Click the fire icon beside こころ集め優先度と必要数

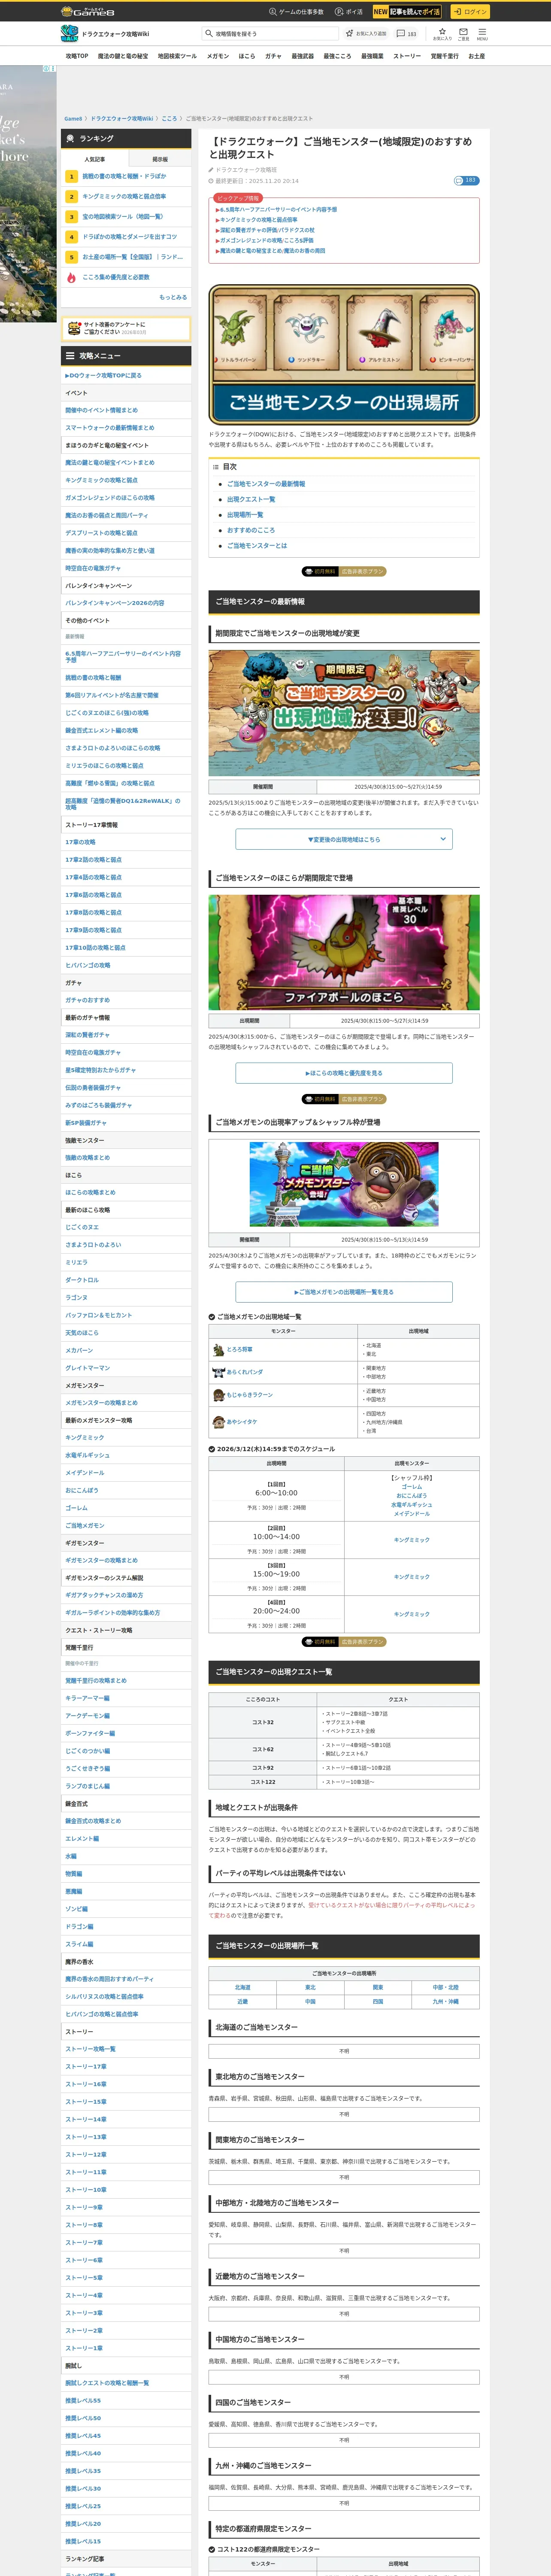(x=71, y=277)
